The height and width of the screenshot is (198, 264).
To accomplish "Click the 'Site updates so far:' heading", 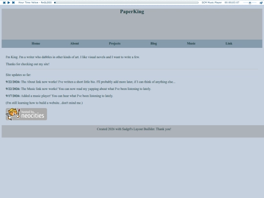I will [19, 75].
